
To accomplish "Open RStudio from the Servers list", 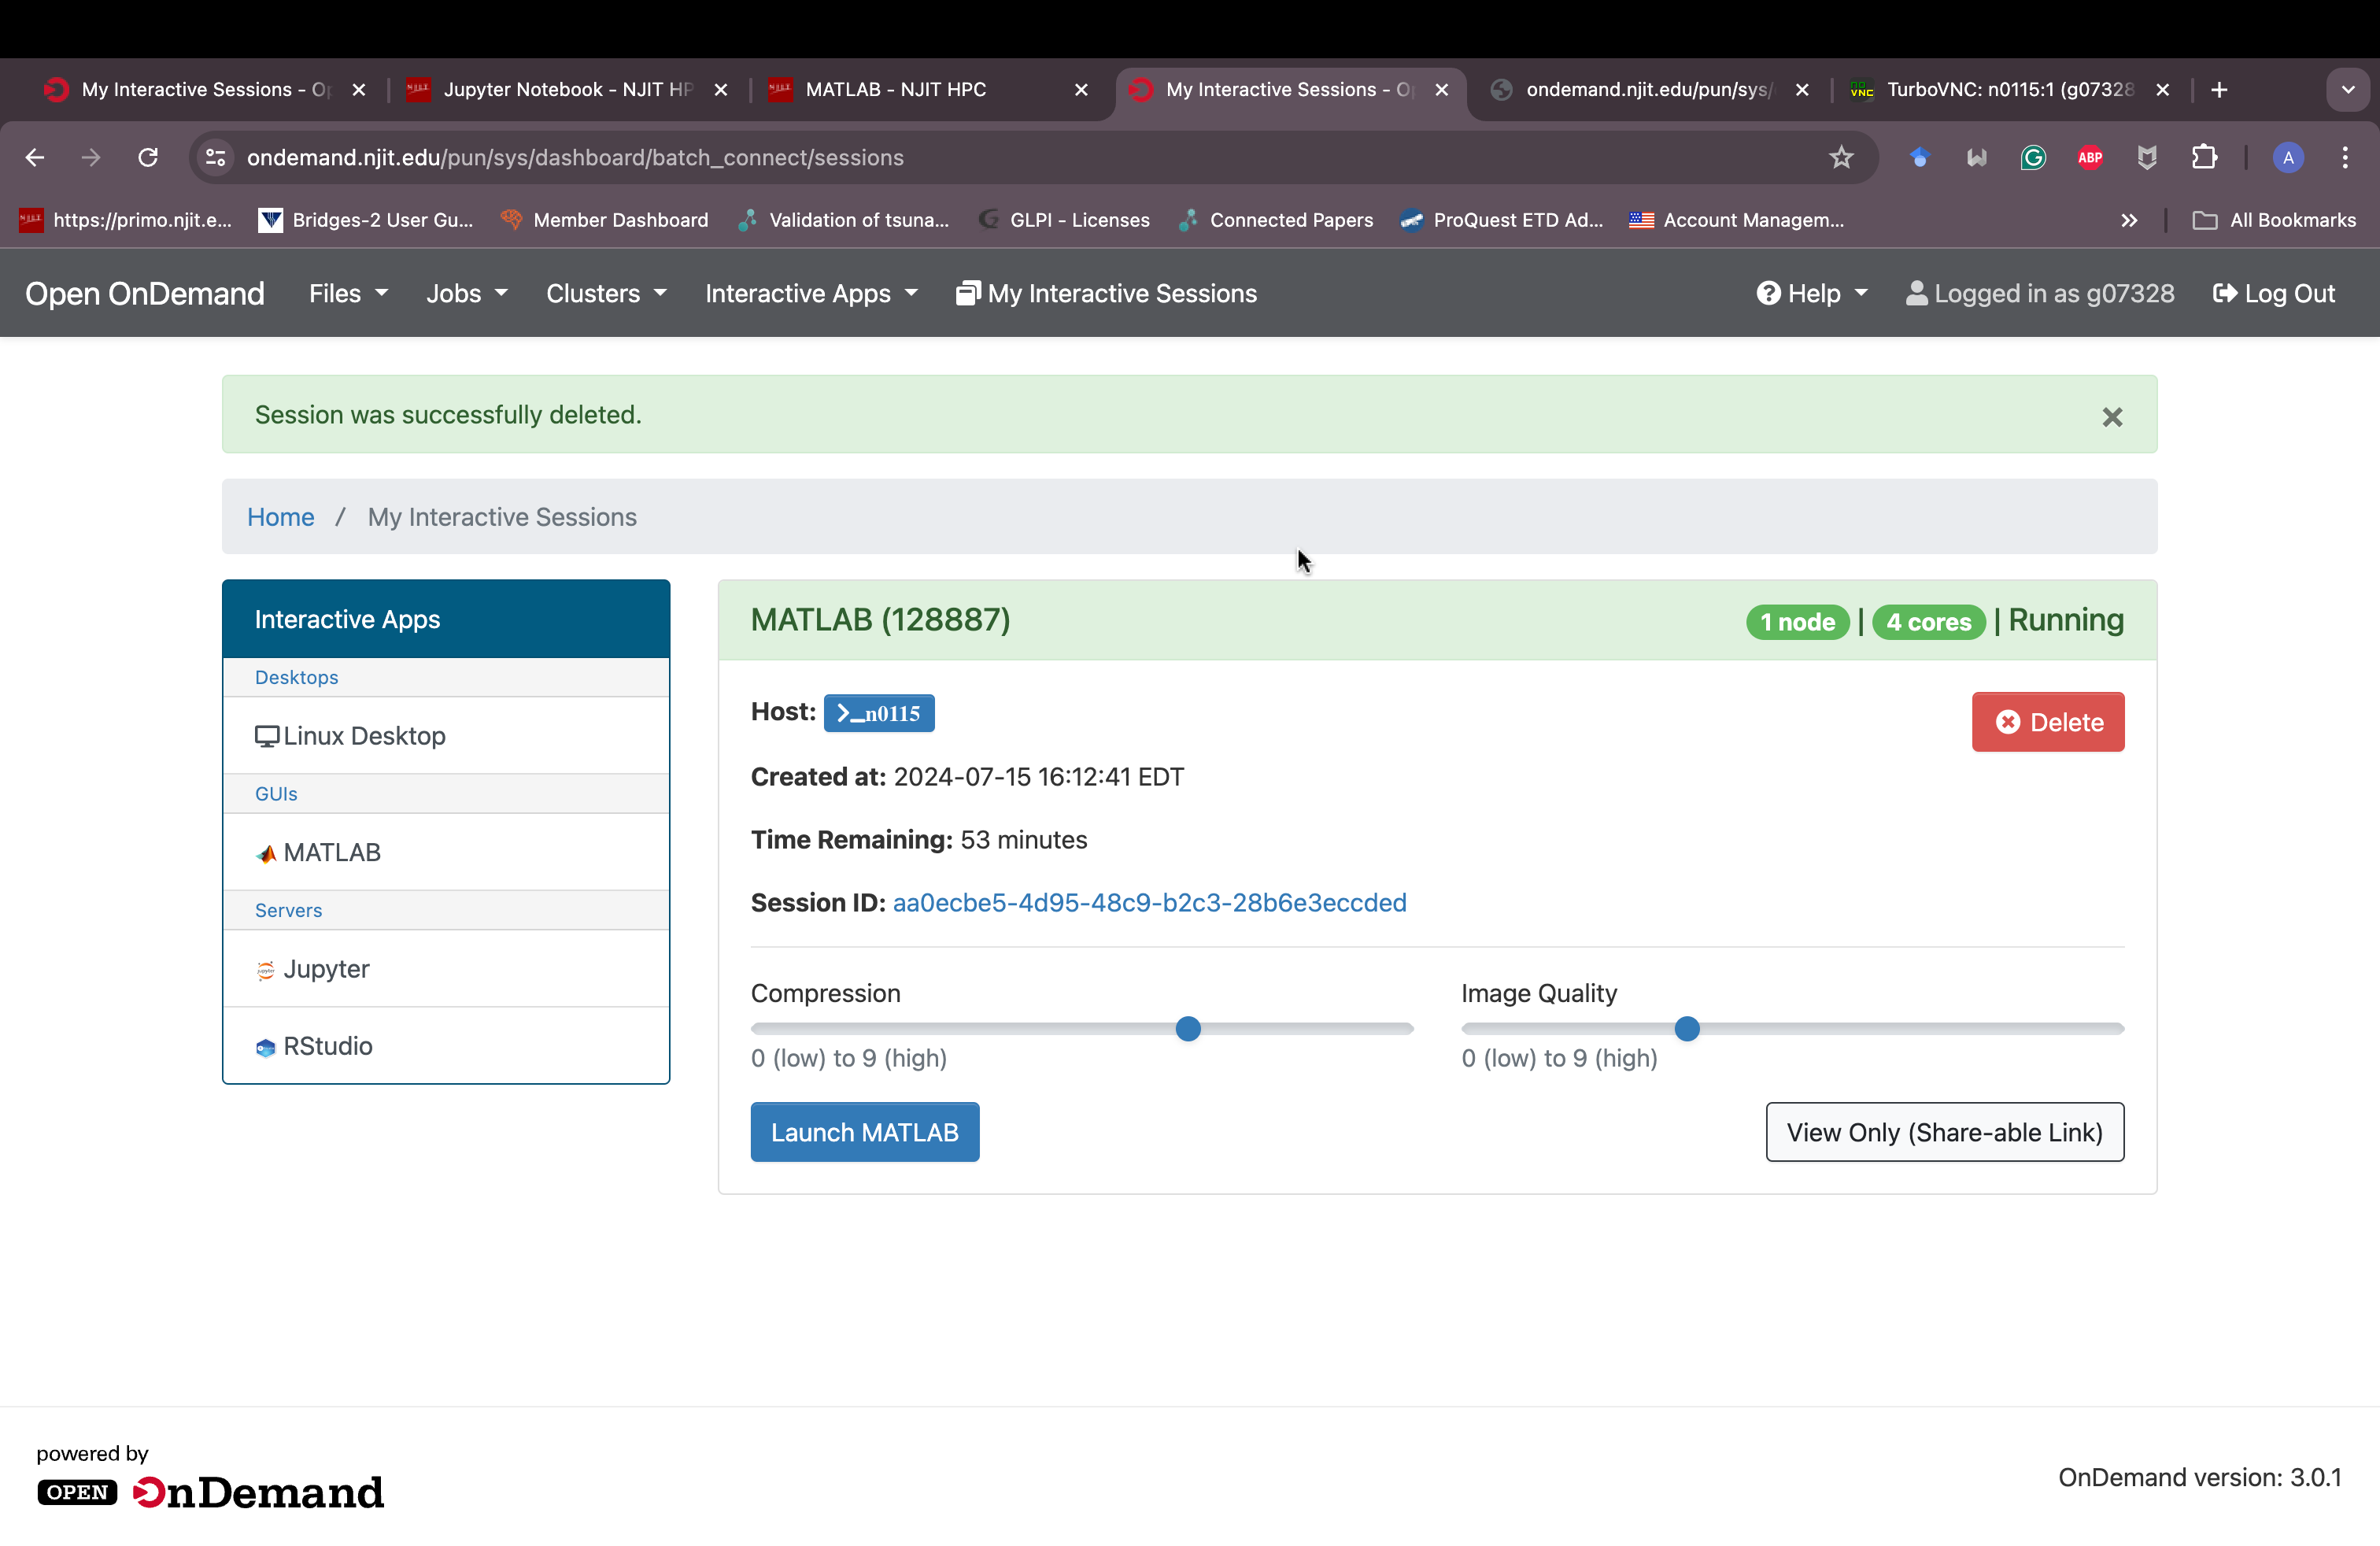I will (446, 1046).
